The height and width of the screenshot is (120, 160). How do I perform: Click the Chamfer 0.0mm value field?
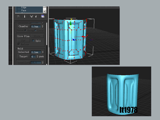tap(36, 26)
